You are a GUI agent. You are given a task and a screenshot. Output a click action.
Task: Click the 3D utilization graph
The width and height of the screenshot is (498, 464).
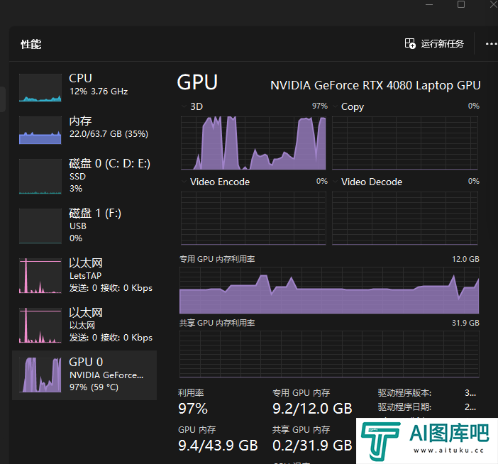(253, 143)
